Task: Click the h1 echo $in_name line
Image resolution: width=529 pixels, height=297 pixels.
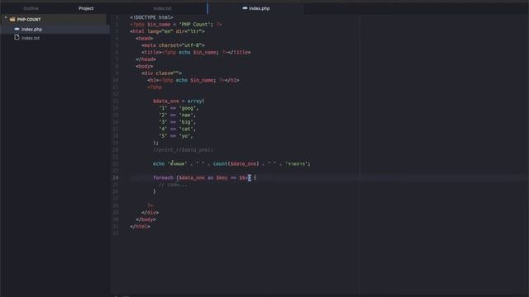Action: (193, 80)
